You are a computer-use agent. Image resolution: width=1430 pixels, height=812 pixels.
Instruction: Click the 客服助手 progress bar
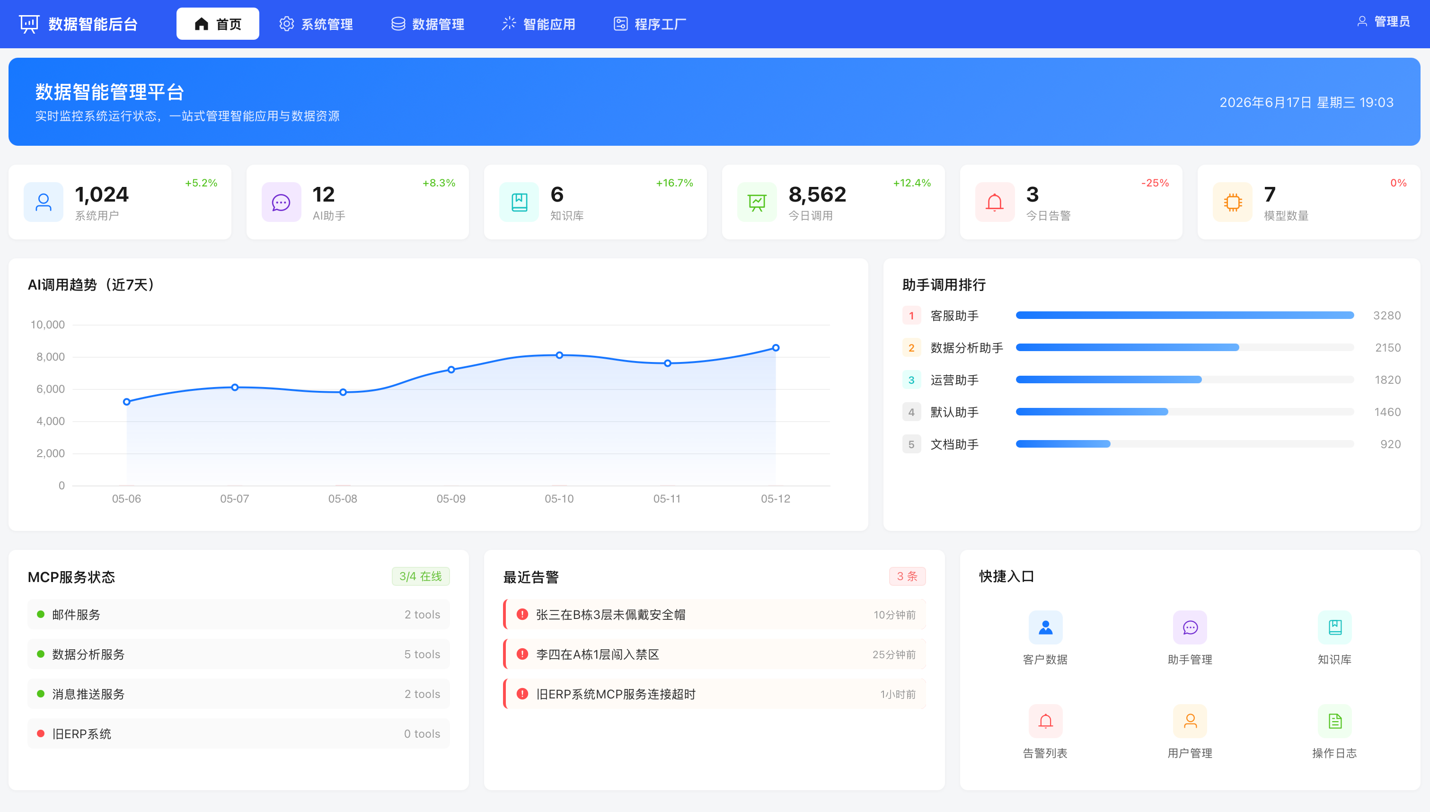[1185, 315]
